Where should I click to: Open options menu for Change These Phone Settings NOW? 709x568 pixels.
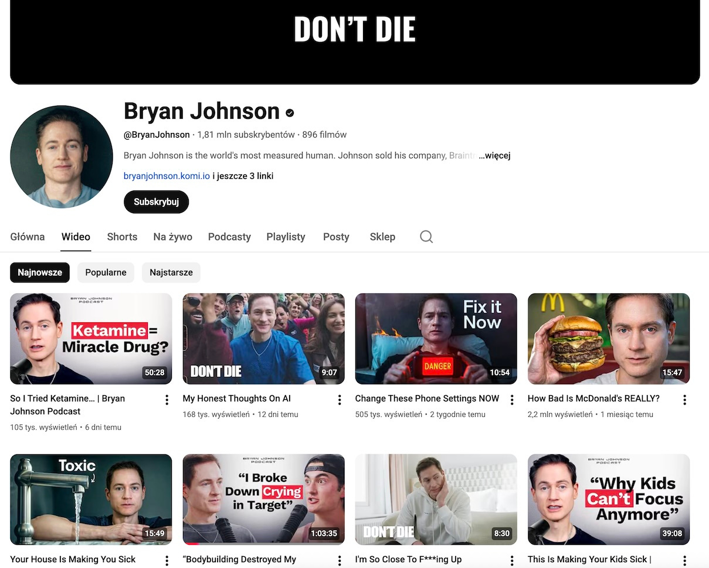511,400
